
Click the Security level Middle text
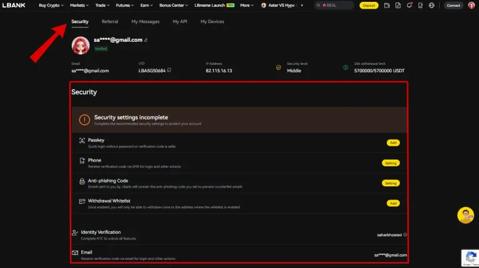294,70
